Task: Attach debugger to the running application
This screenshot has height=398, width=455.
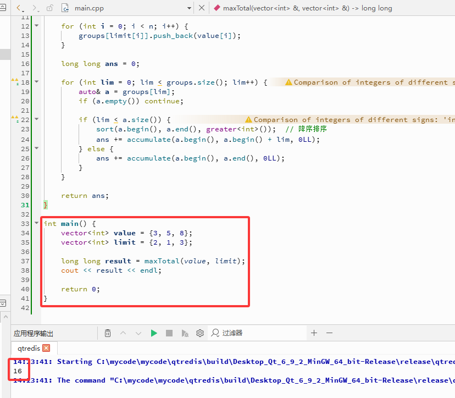Action: point(185,333)
